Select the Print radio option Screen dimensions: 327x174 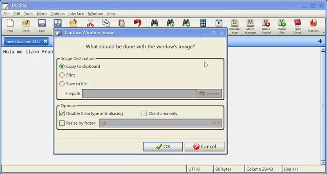pos(62,75)
